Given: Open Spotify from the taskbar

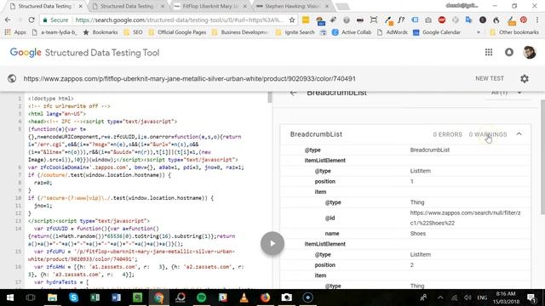Looking at the screenshot, I should pyautogui.click(x=201, y=297).
